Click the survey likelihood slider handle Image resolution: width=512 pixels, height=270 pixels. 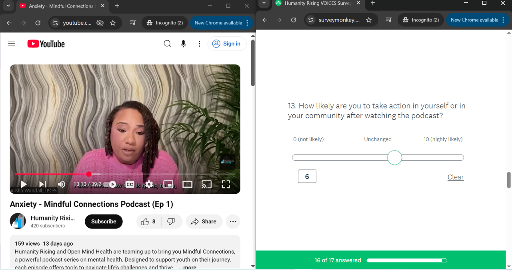pos(394,157)
